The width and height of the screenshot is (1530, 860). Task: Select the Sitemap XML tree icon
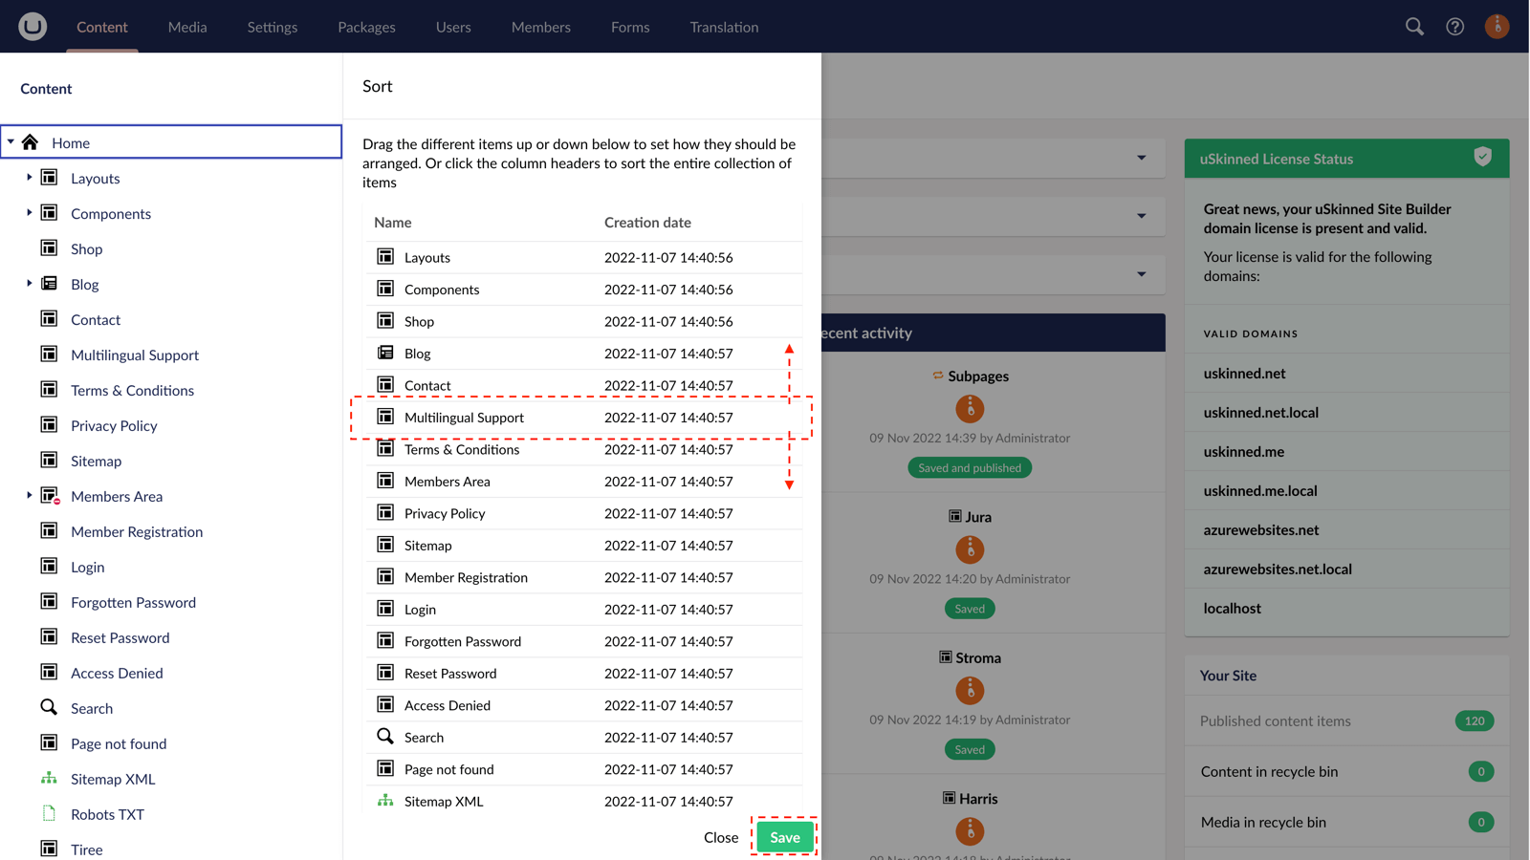49,779
